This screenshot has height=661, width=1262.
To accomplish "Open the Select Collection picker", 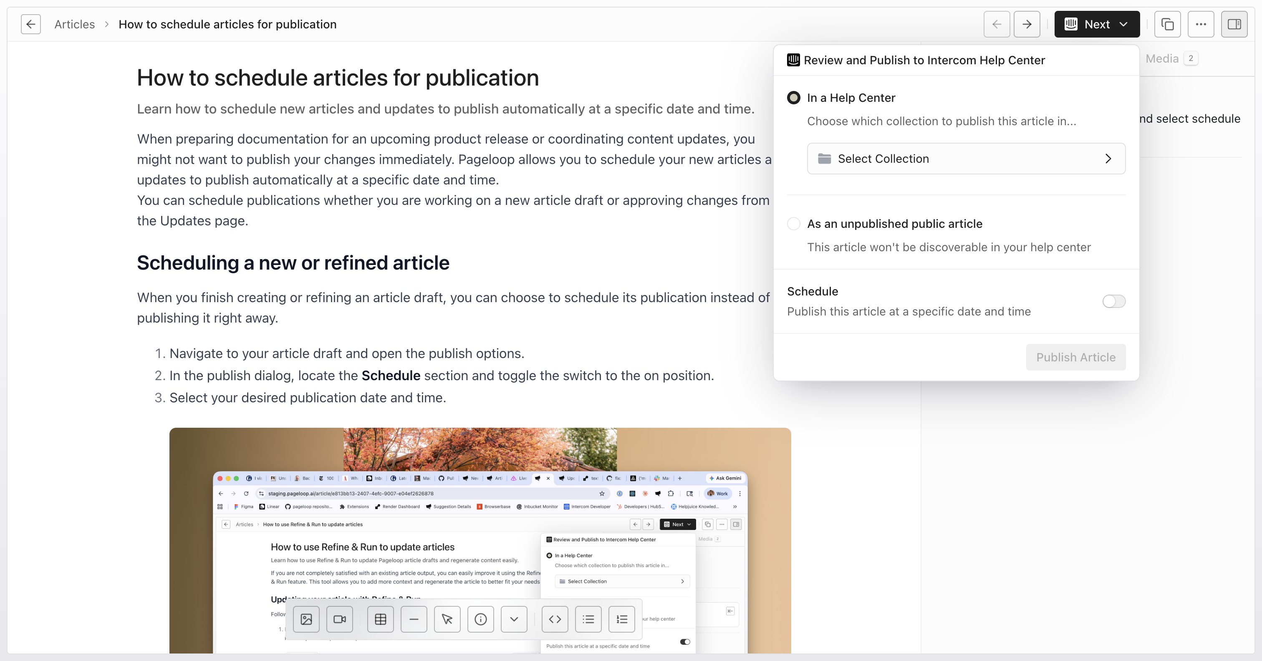I will [966, 158].
